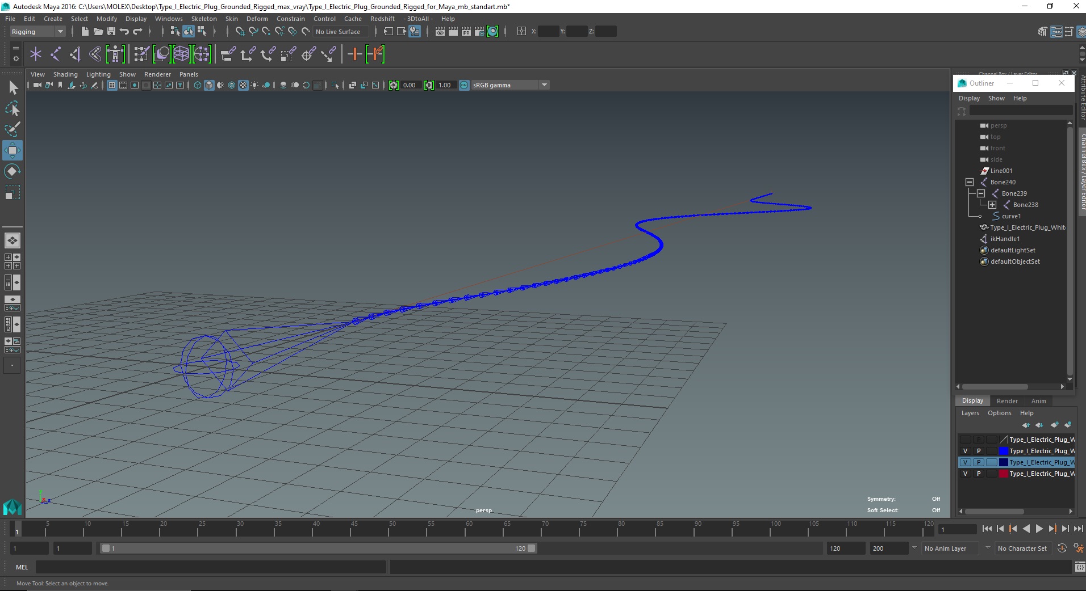Open Render Settings from the status line
This screenshot has height=591, width=1086.
(x=479, y=32)
